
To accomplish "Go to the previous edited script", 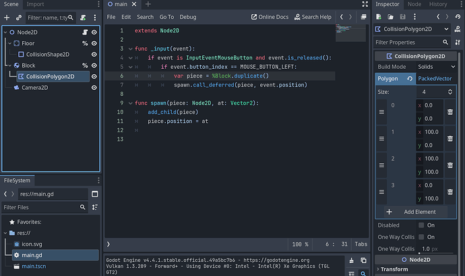I will coord(341,17).
